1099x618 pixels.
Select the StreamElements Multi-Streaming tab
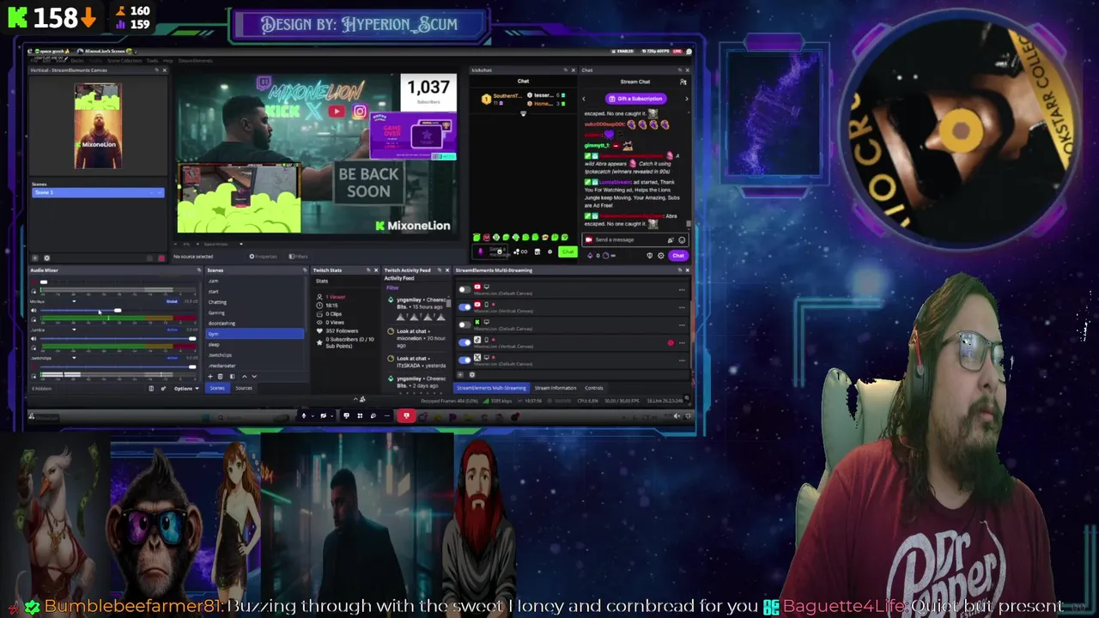(x=492, y=388)
